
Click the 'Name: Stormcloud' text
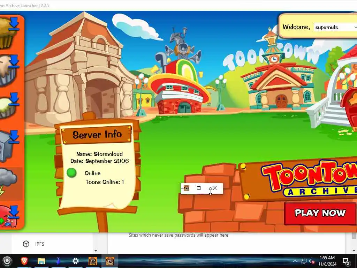coord(99,154)
